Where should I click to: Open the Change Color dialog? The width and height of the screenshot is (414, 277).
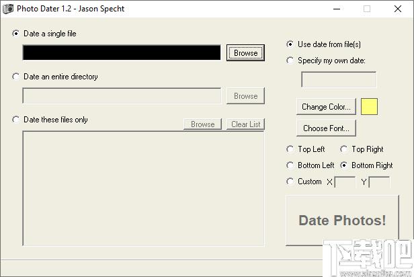326,107
